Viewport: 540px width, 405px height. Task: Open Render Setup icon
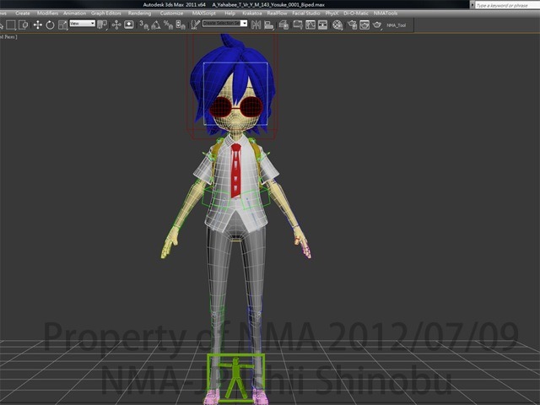353,24
